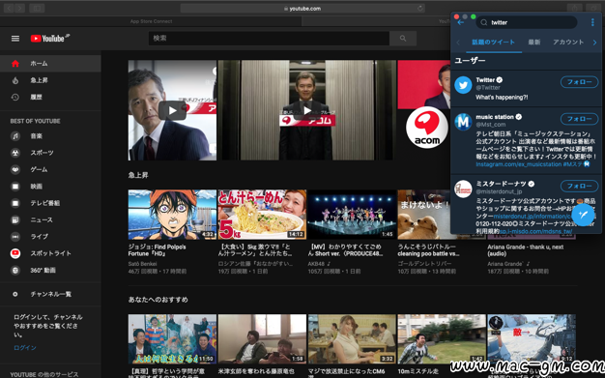Click the ユーザー heading in Twitter
This screenshot has width=605, height=378.
(470, 61)
